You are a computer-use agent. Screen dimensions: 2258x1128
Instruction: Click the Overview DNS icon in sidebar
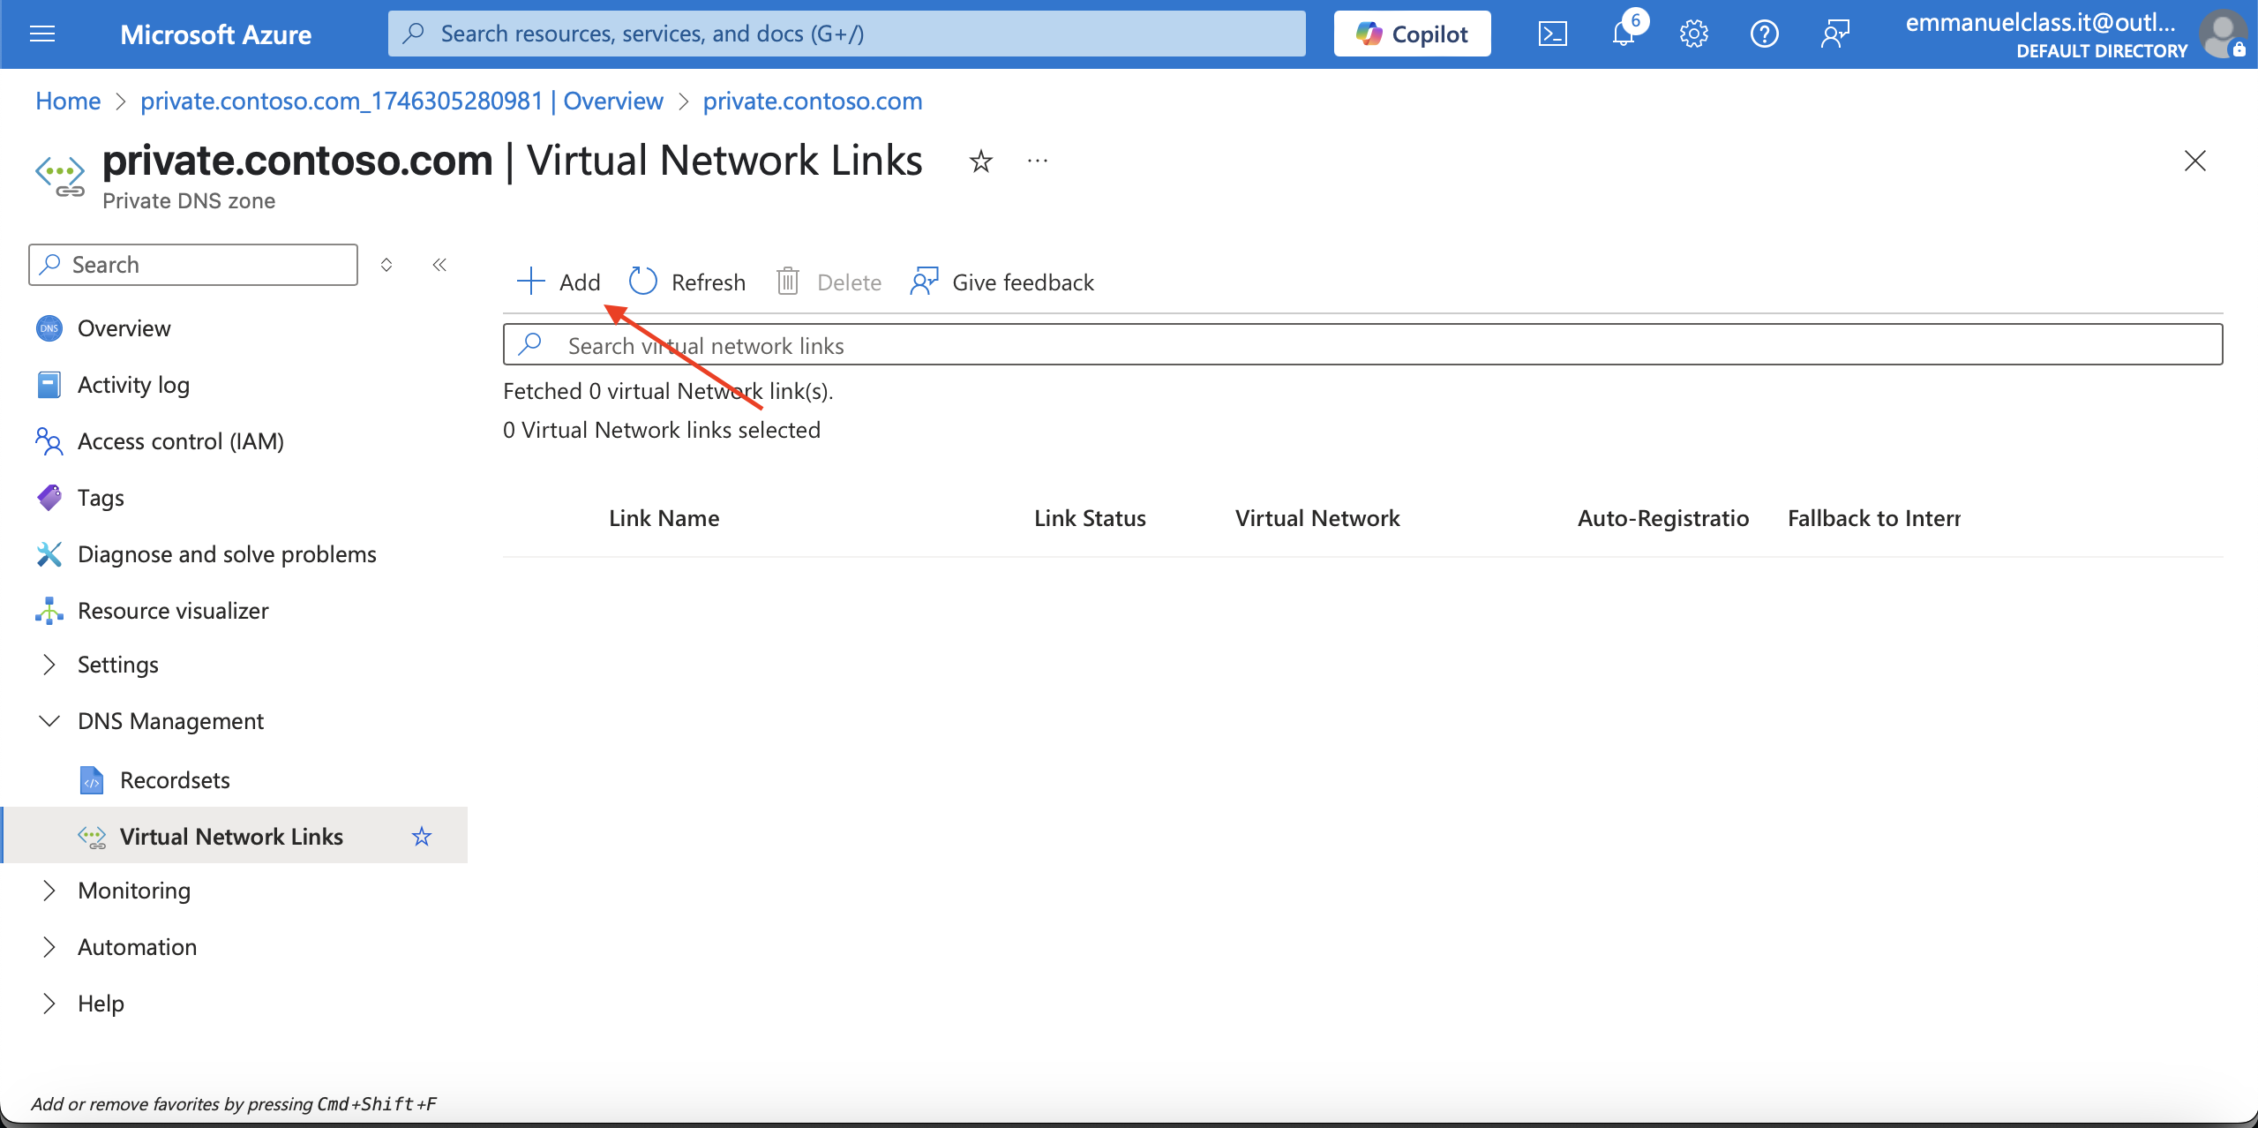(x=49, y=328)
